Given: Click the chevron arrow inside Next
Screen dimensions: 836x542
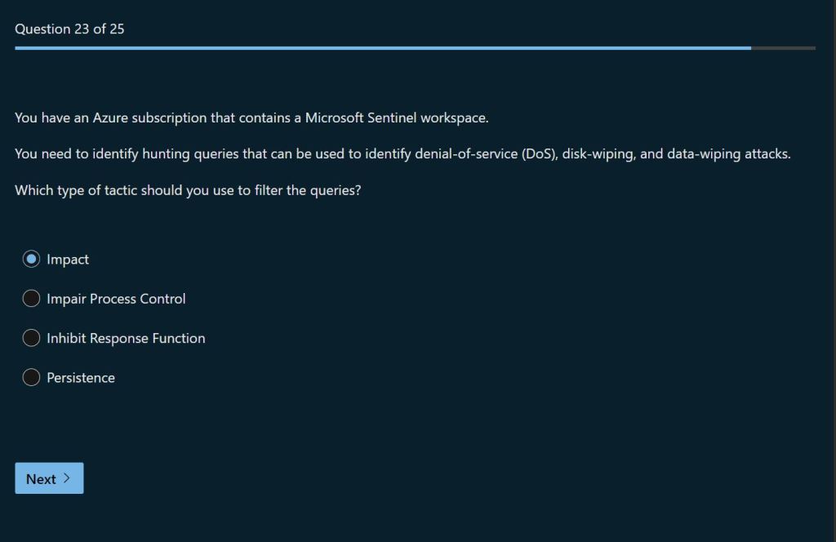Looking at the screenshot, I should pyautogui.click(x=67, y=478).
